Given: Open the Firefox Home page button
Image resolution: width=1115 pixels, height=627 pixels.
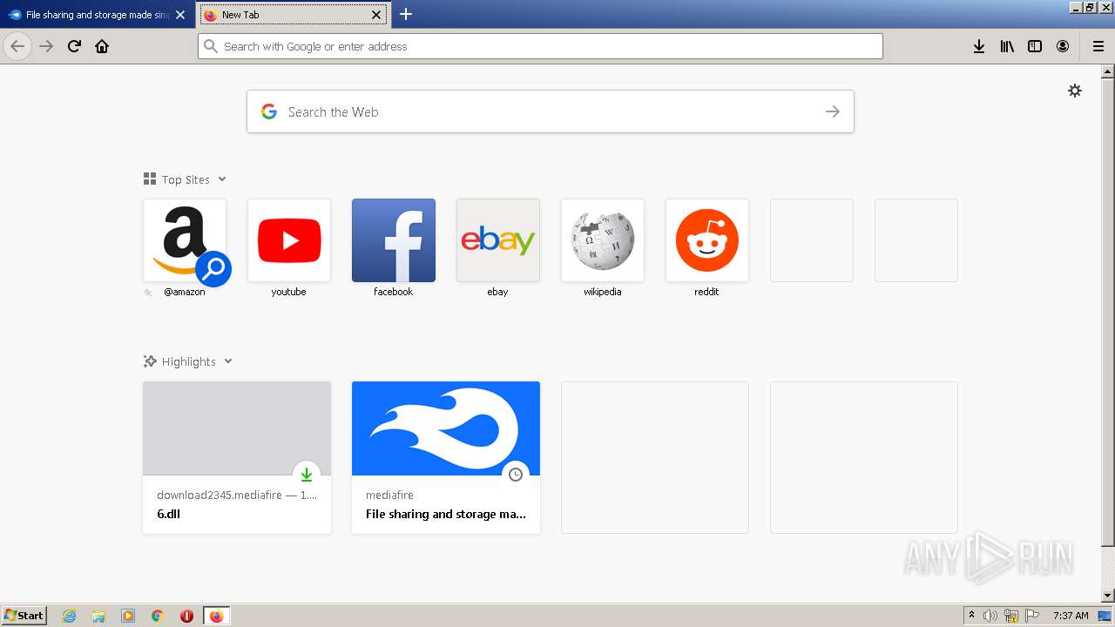Looking at the screenshot, I should pyautogui.click(x=102, y=46).
